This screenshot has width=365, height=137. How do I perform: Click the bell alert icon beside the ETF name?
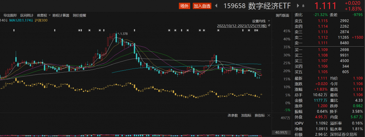pyautogui.click(x=303, y=6)
